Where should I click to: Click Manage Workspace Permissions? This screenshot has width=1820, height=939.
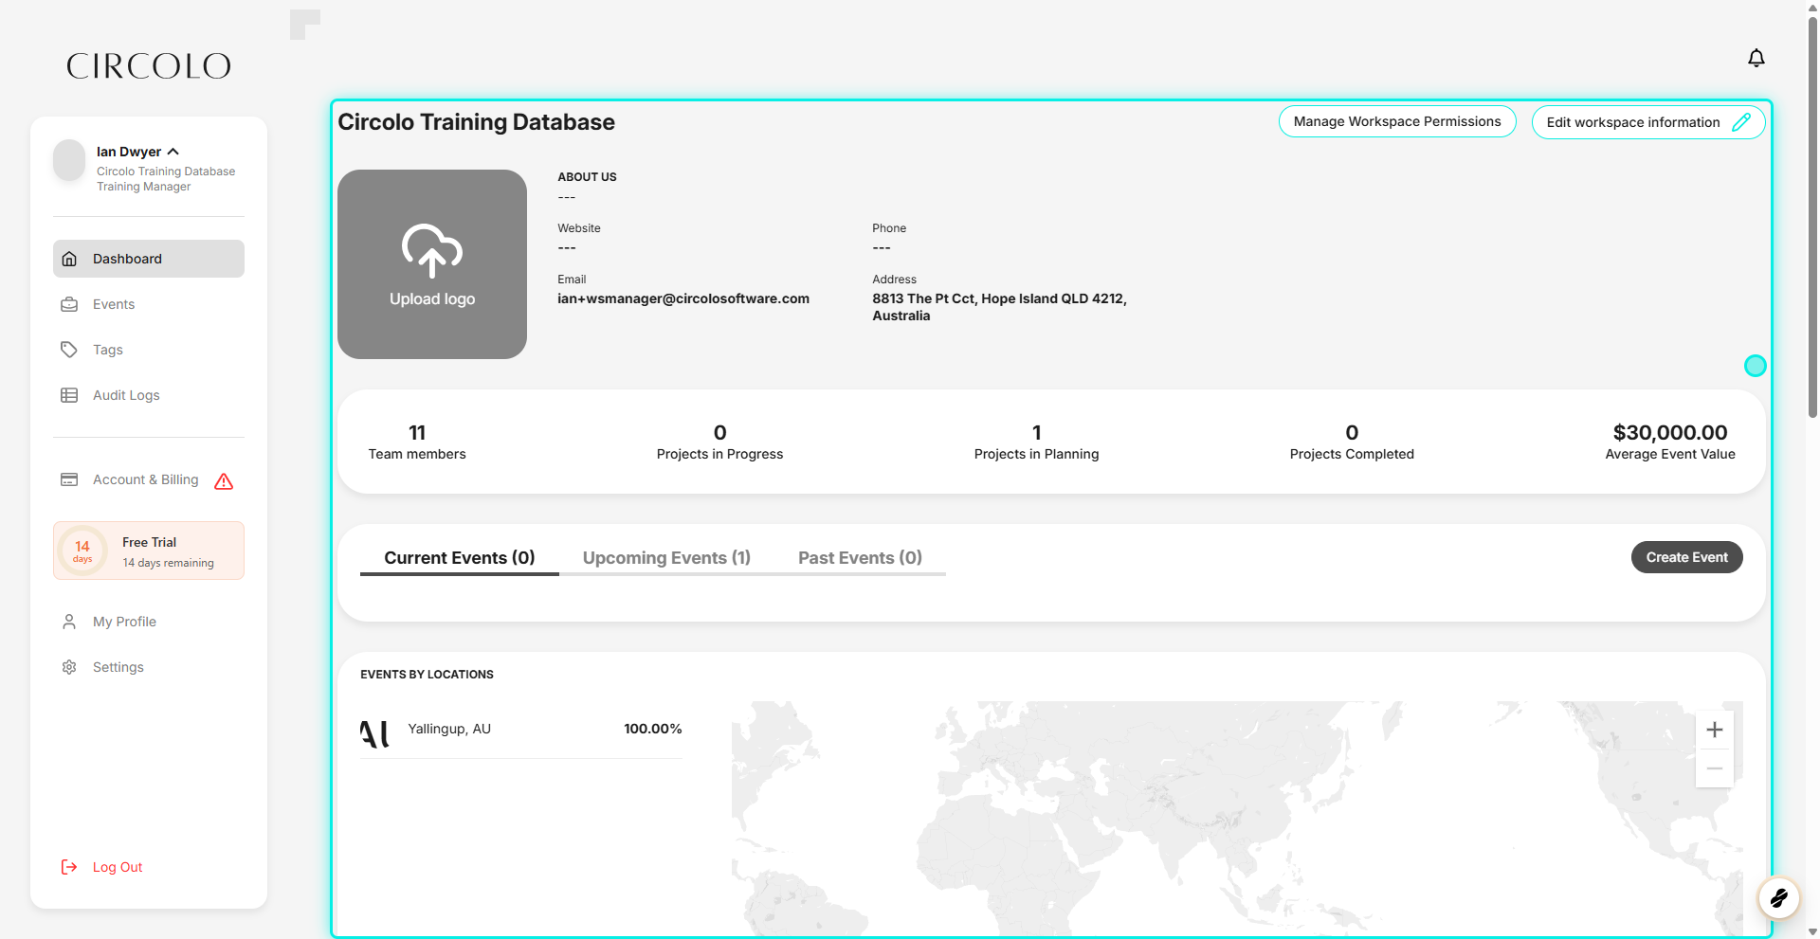click(1397, 121)
